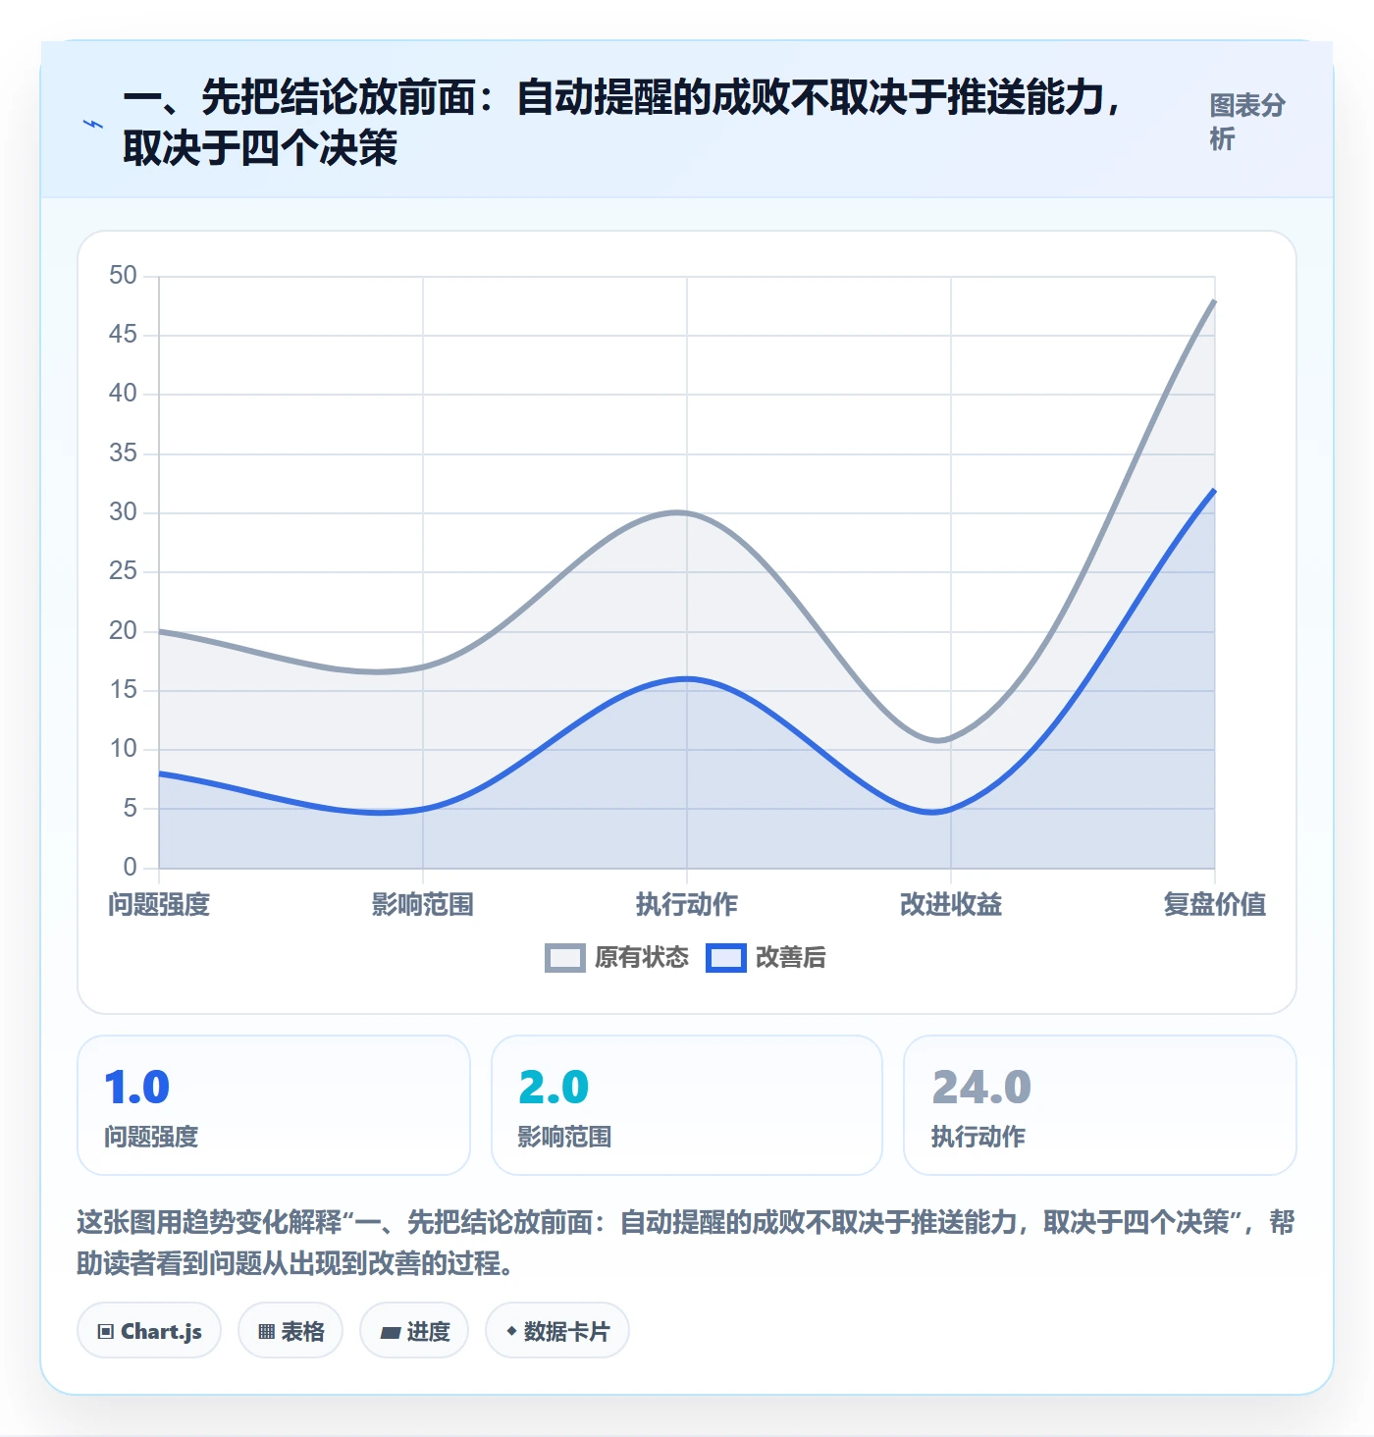Click the description paragraph starting with 这张图用趋势变化
This screenshot has width=1374, height=1437.
[686, 1242]
